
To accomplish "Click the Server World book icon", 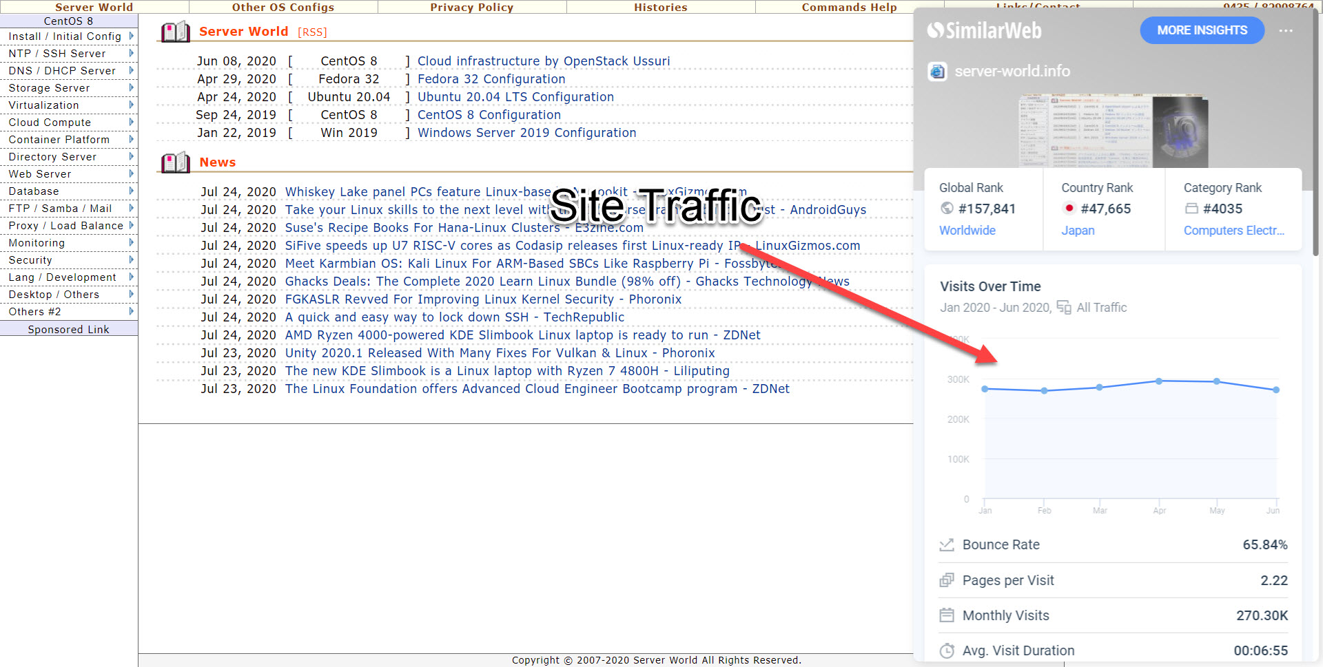I will pos(175,32).
